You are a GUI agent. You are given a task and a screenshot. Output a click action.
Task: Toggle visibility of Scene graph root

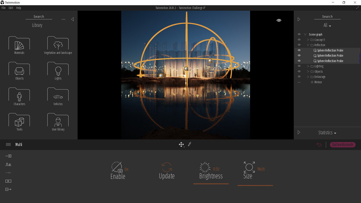pyautogui.click(x=299, y=35)
